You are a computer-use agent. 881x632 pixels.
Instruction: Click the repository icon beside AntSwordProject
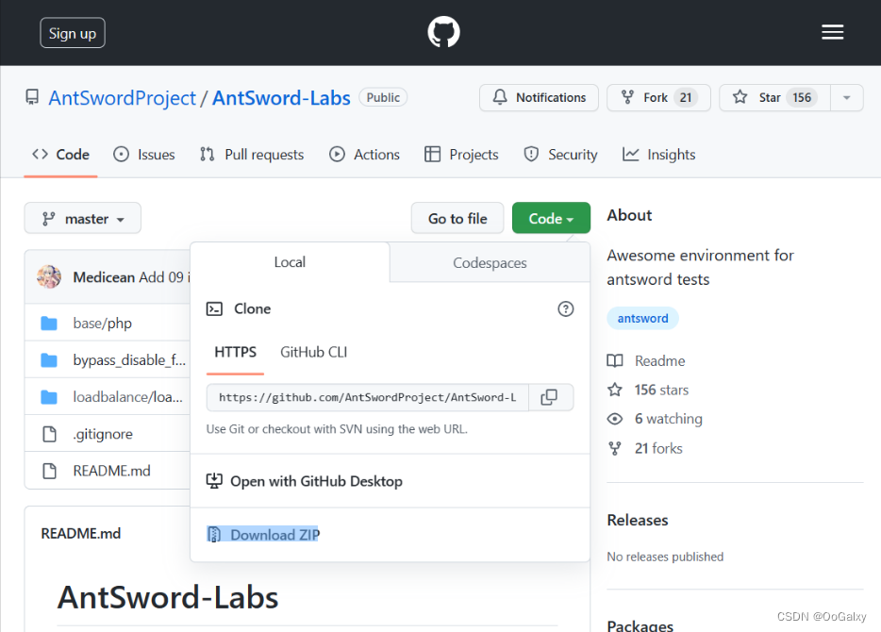33,97
